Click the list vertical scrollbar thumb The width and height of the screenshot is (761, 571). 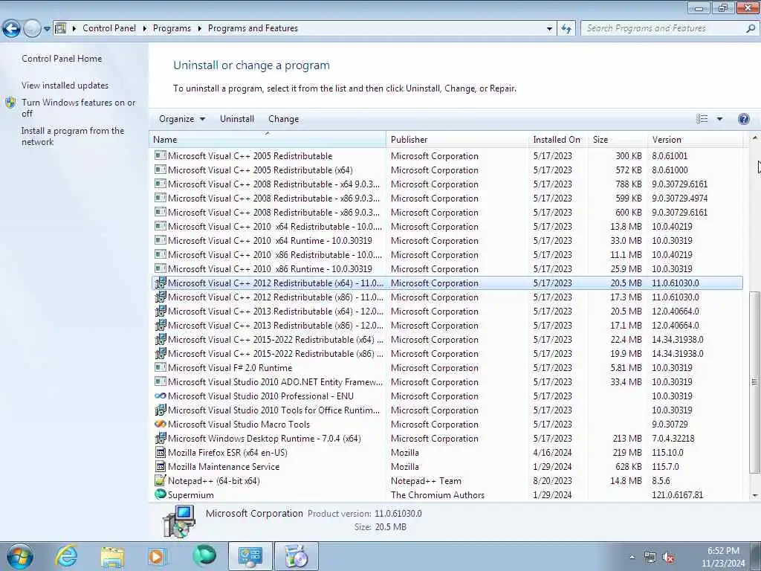pyautogui.click(x=755, y=382)
